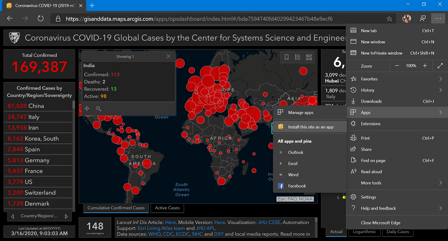Image resolution: width=448 pixels, height=241 pixels.
Task: Click the previous arrow below country list
Action: point(13,216)
